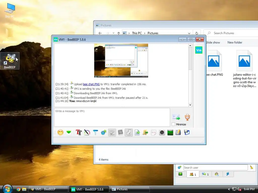
Task: Refresh the Pictures folder
Action: [x=197, y=33]
